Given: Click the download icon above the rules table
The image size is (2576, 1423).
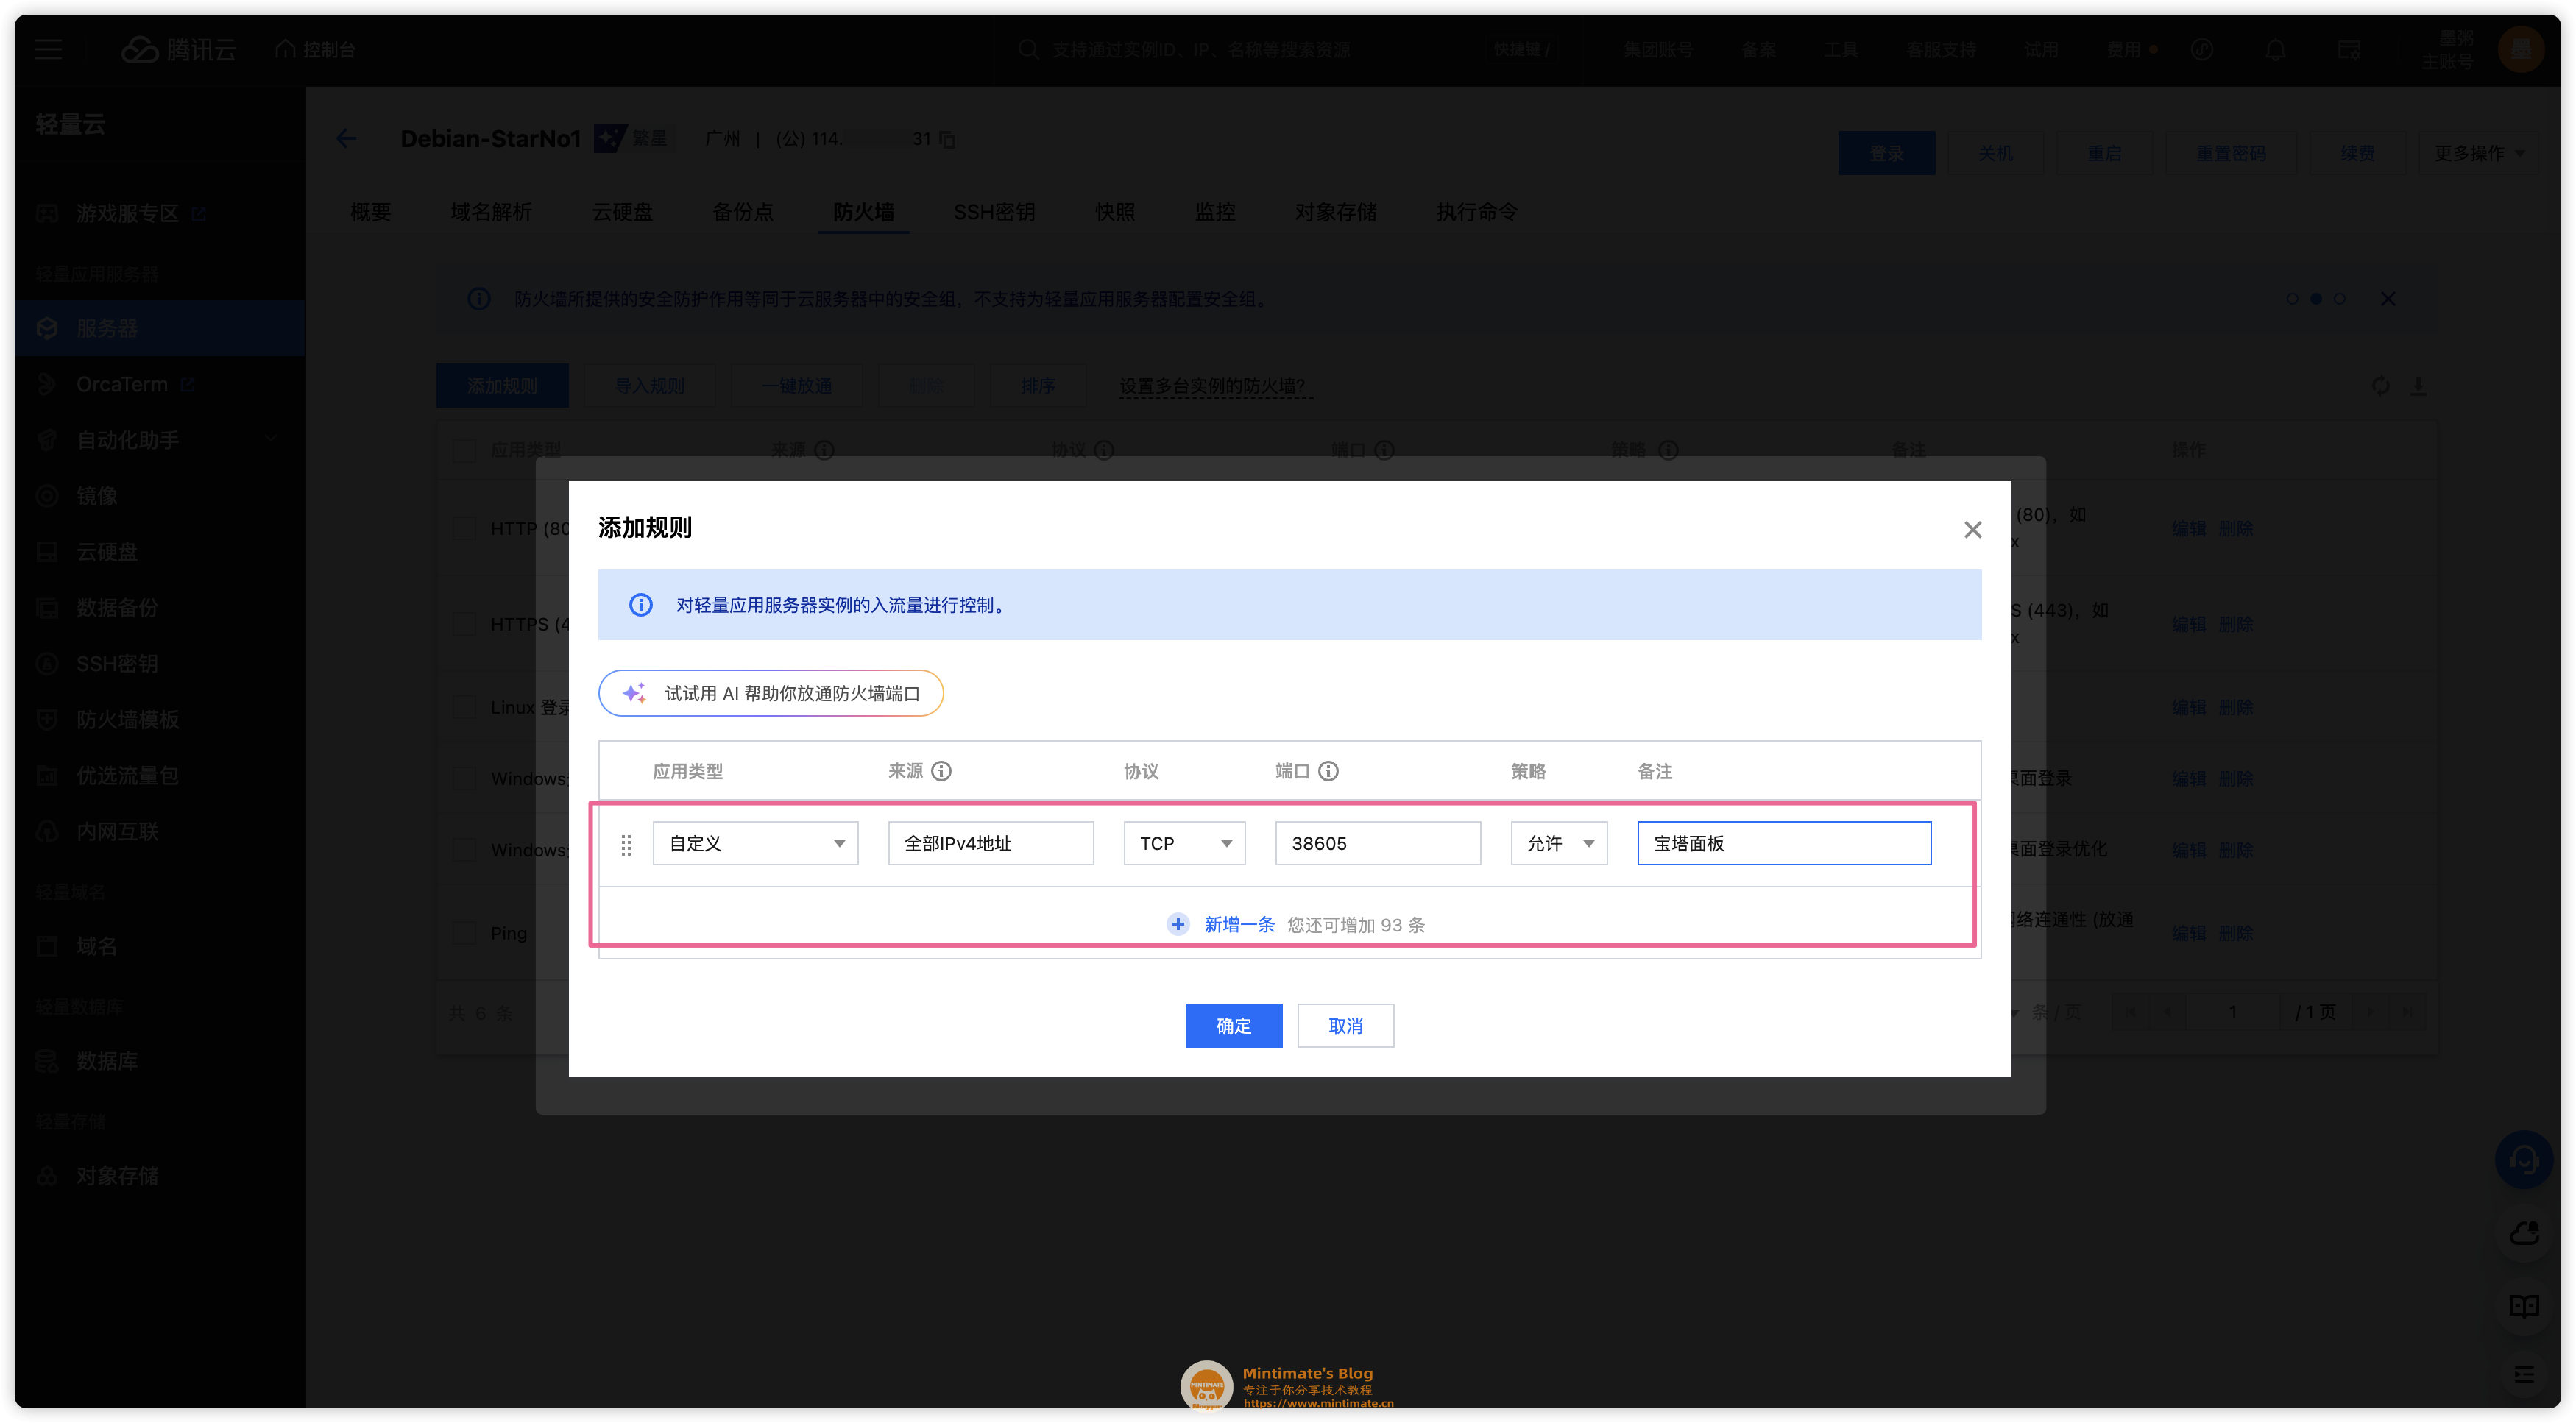Looking at the screenshot, I should click(2417, 386).
